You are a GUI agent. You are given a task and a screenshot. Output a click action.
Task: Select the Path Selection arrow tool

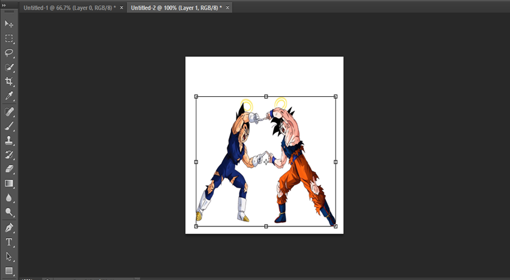click(9, 256)
